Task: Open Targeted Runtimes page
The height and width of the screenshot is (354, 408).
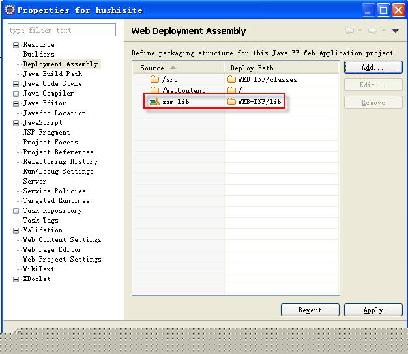Action: (57, 201)
